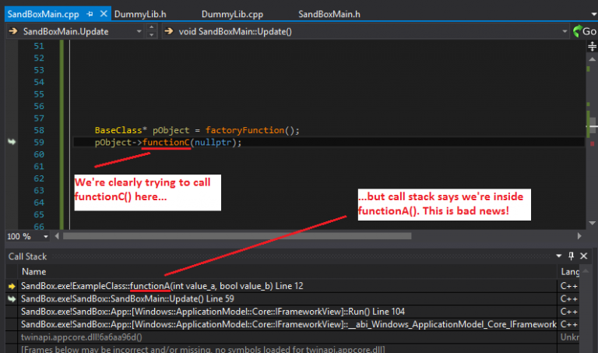Close the SandBoxMain.cpp tab
The height and width of the screenshot is (353, 598).
(x=104, y=14)
